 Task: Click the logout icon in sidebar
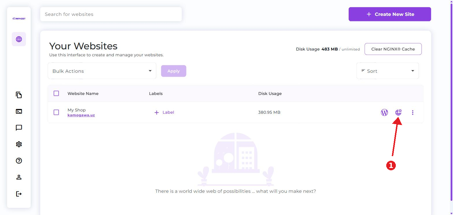click(19, 194)
